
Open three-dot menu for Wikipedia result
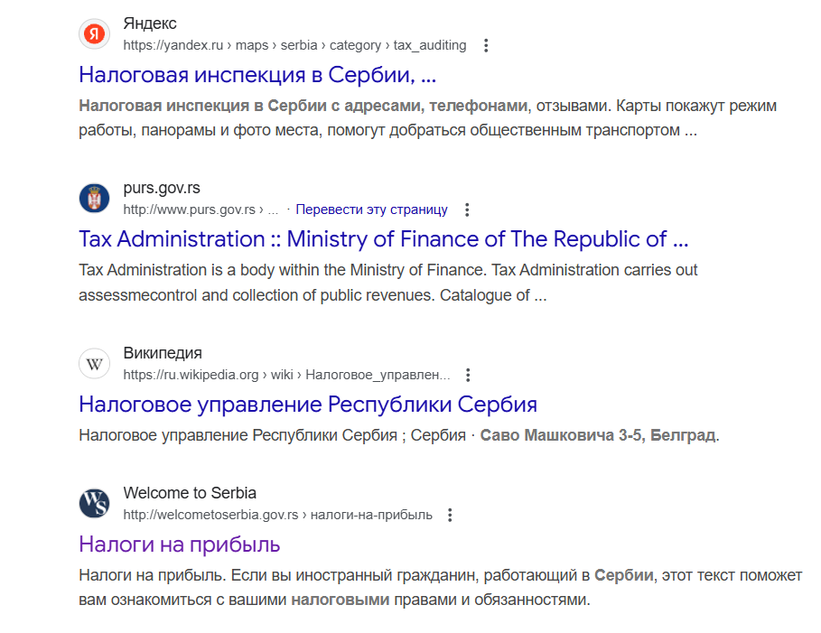[468, 375]
